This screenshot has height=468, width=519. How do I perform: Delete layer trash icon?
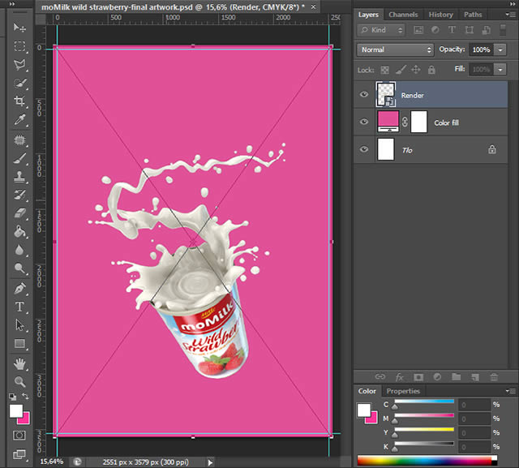[x=494, y=377]
